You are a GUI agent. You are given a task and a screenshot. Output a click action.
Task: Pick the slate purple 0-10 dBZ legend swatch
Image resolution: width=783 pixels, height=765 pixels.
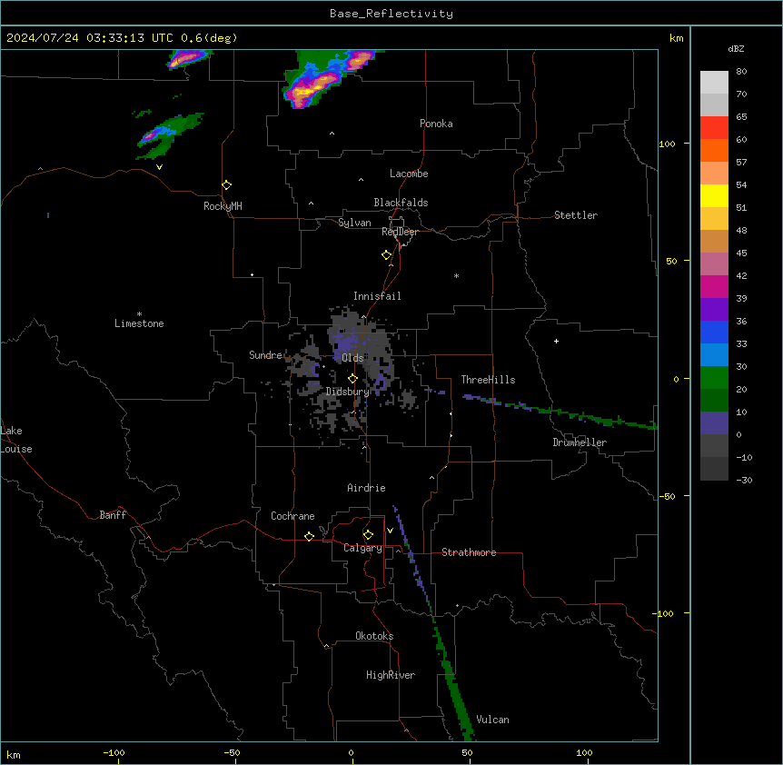(714, 423)
